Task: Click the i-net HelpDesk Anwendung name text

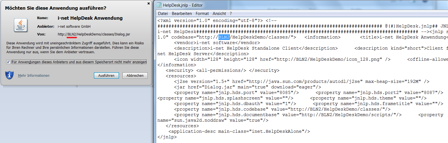Action: click(x=90, y=18)
